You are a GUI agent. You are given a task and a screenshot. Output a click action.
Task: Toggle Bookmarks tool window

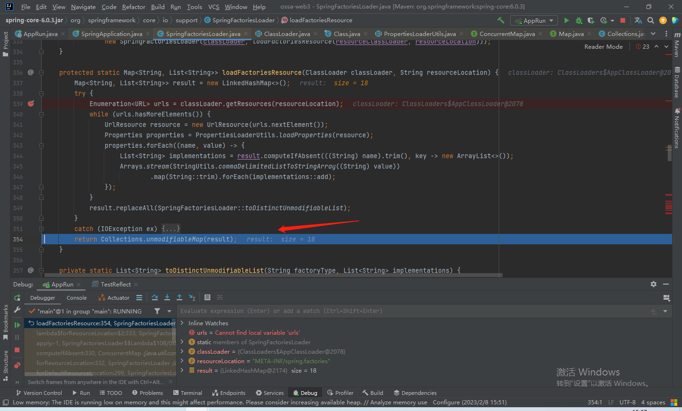click(x=5, y=322)
